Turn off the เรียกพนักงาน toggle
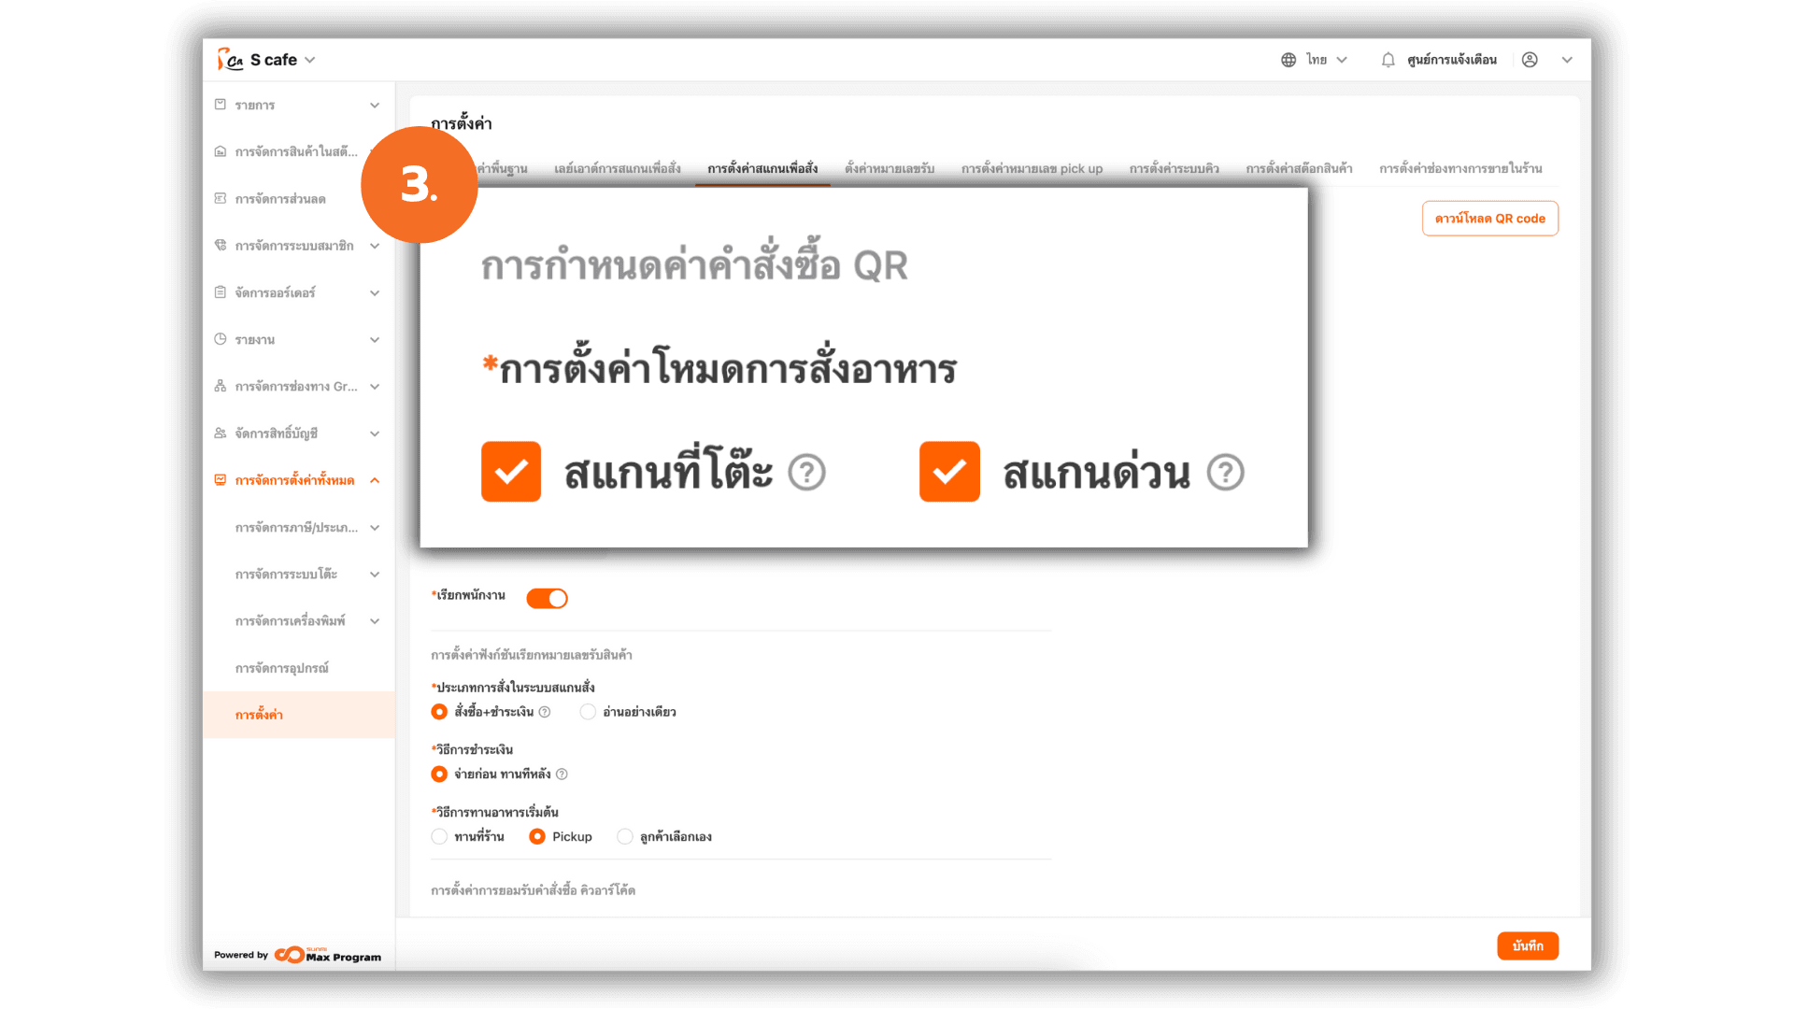The height and width of the screenshot is (1009, 1794). tap(547, 598)
